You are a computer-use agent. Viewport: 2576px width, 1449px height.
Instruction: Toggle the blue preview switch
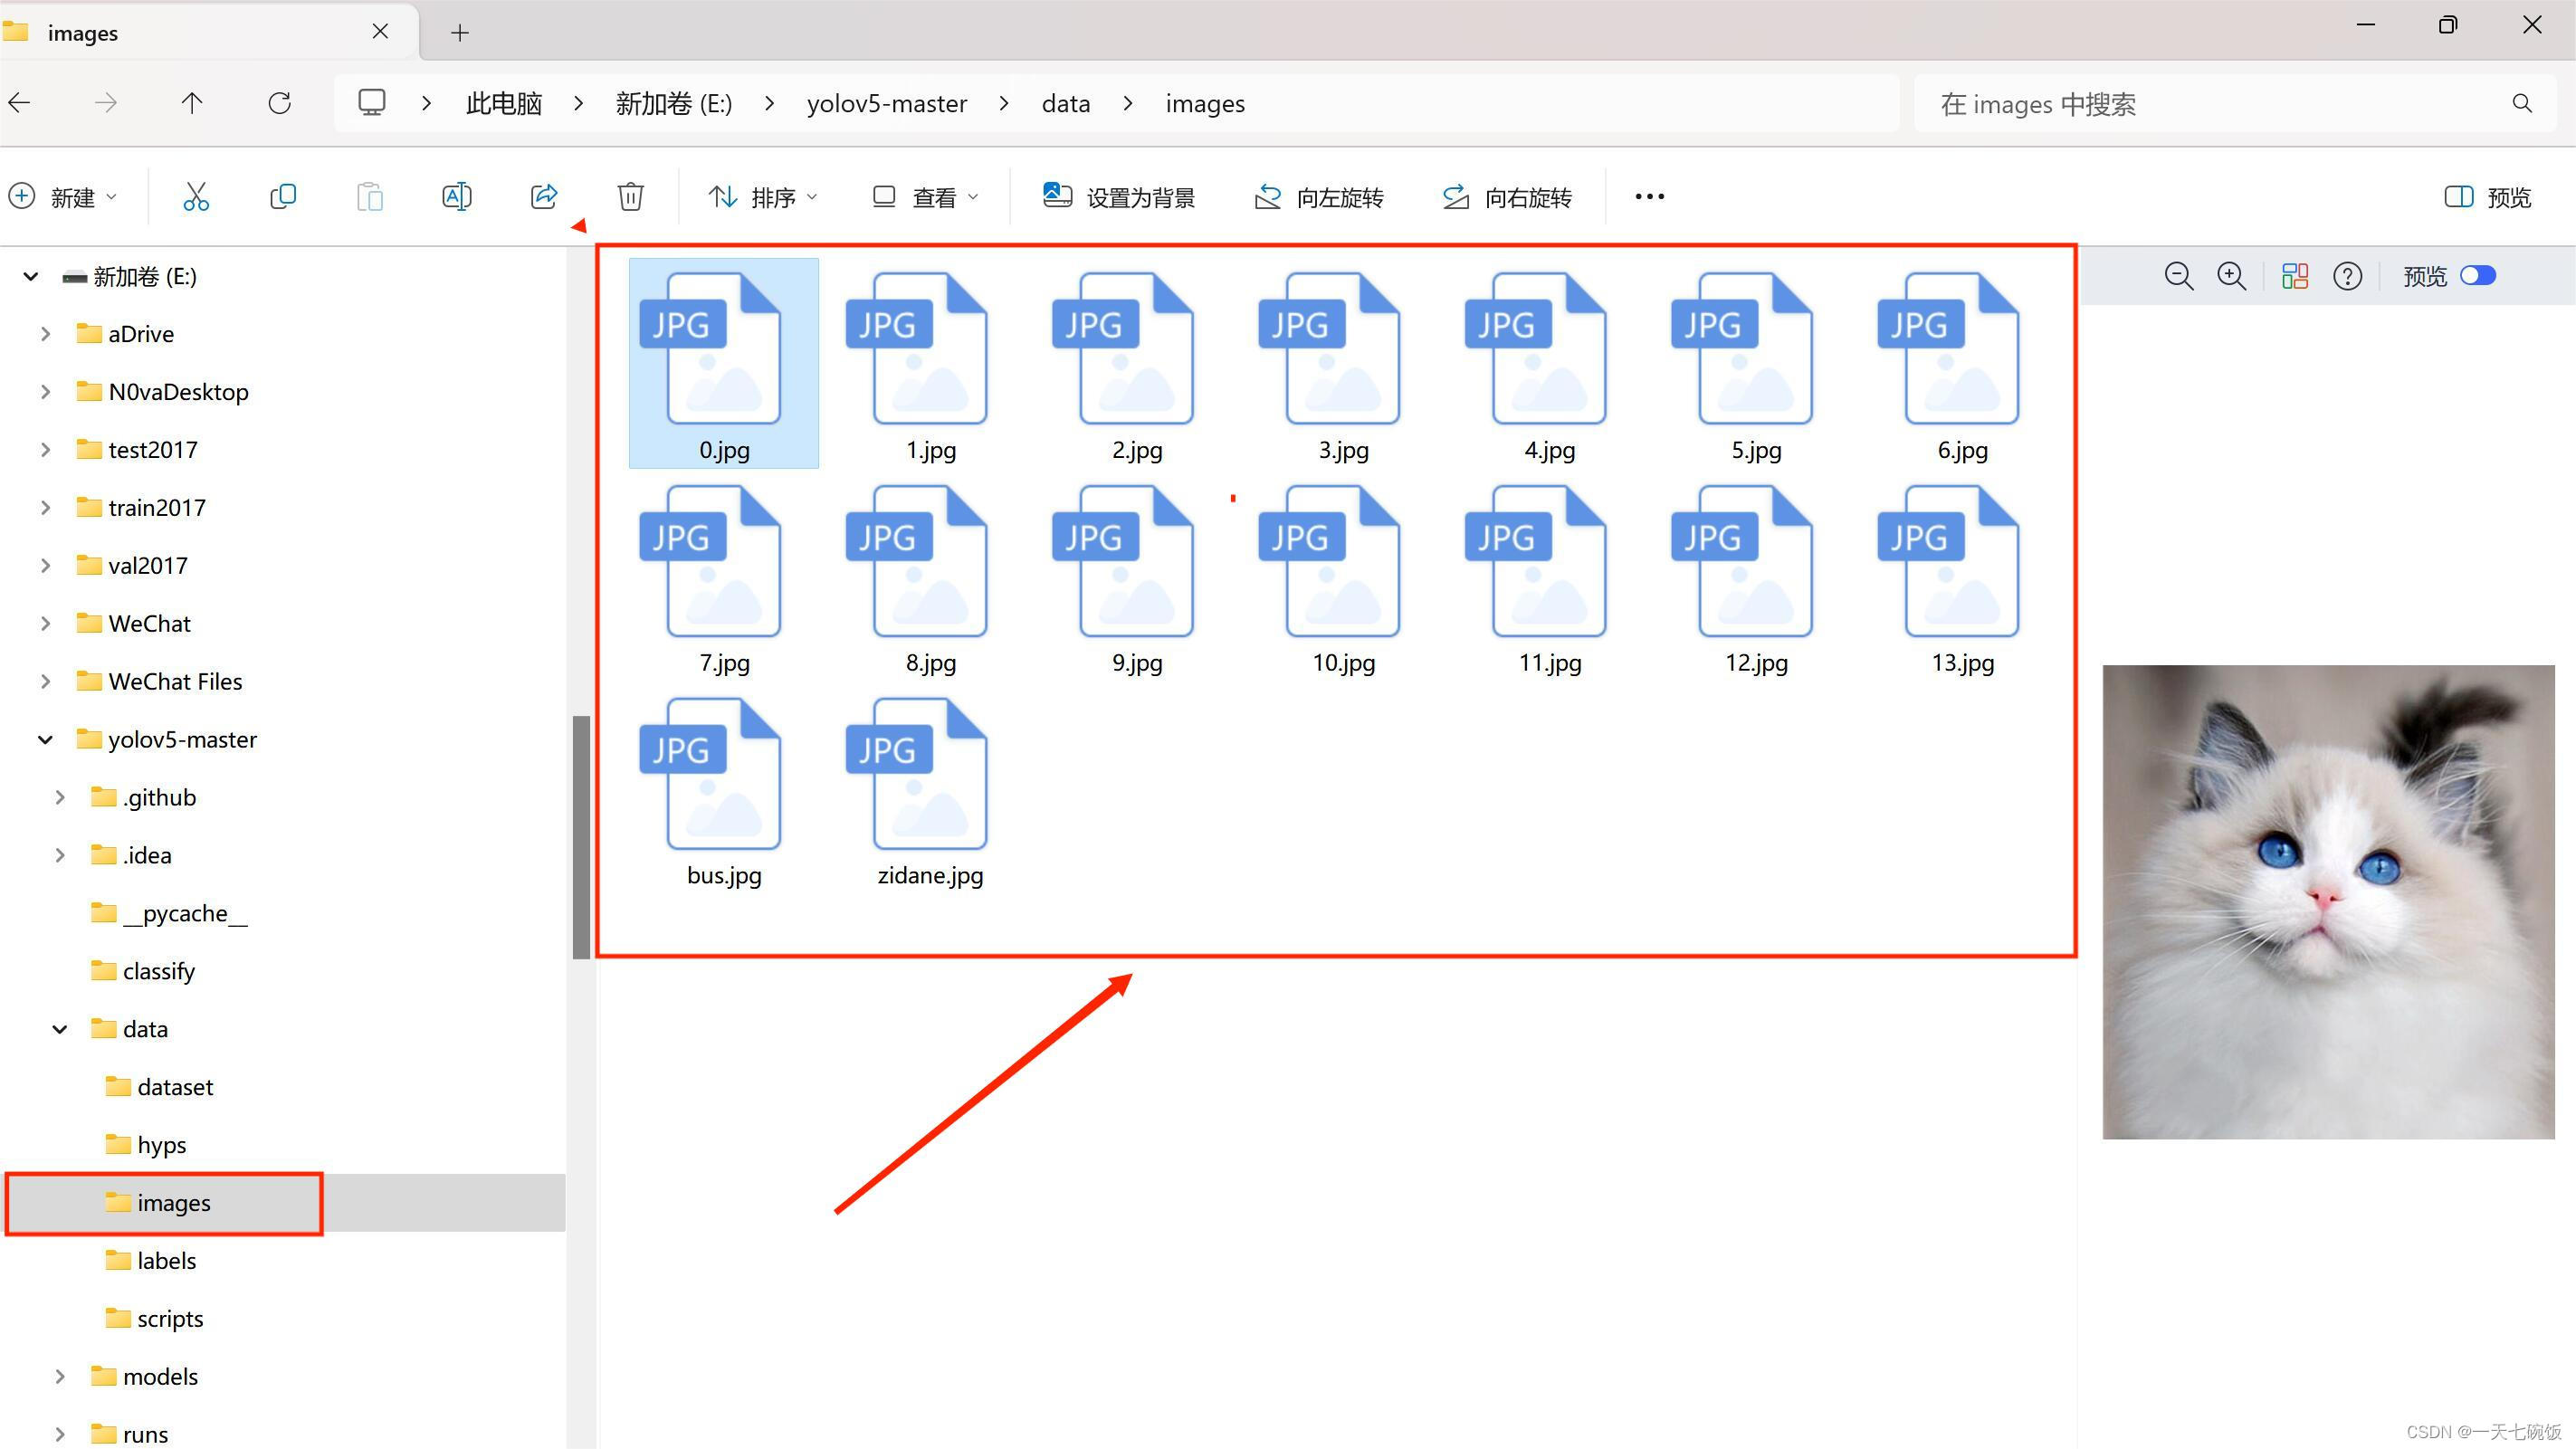2478,276
